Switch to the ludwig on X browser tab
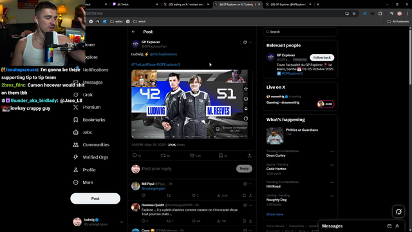Image resolution: width=412 pixels, height=232 pixels. coord(186,5)
